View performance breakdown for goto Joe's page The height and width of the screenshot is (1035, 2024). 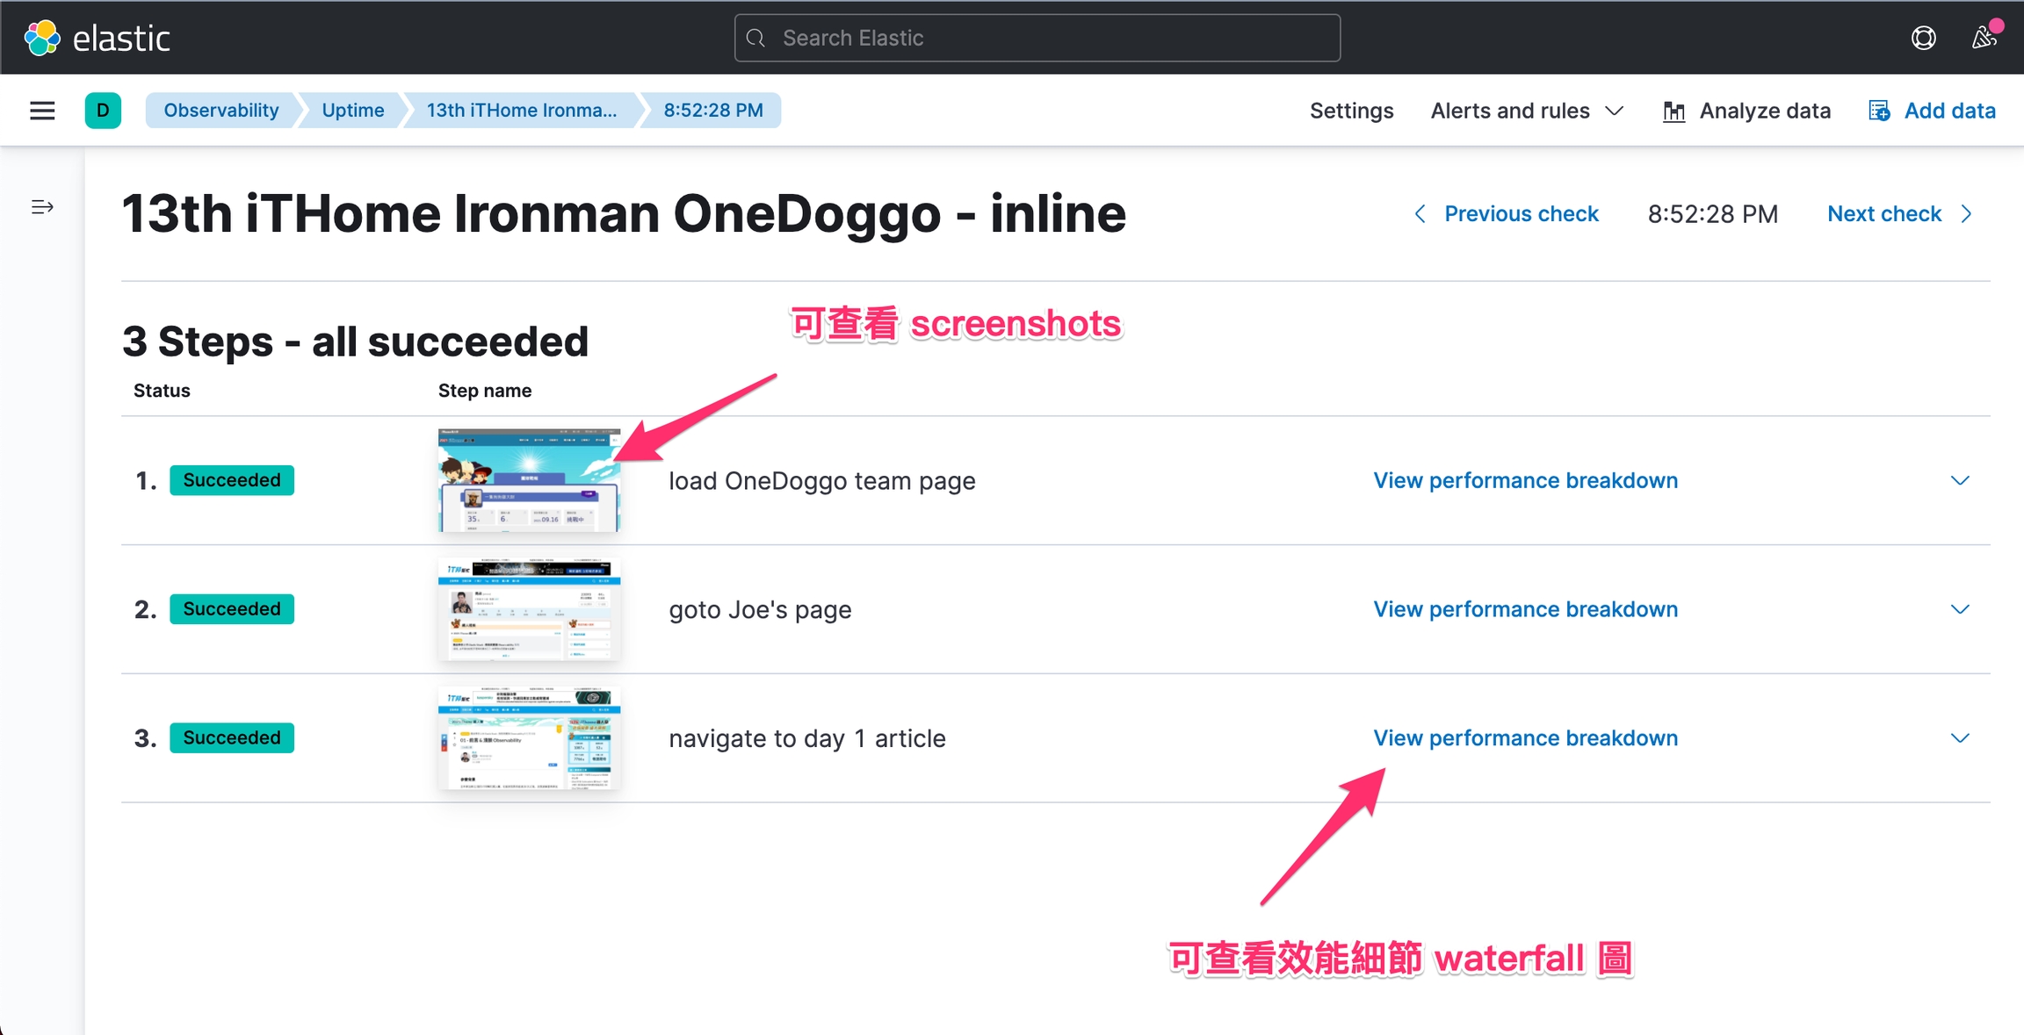[x=1525, y=609]
